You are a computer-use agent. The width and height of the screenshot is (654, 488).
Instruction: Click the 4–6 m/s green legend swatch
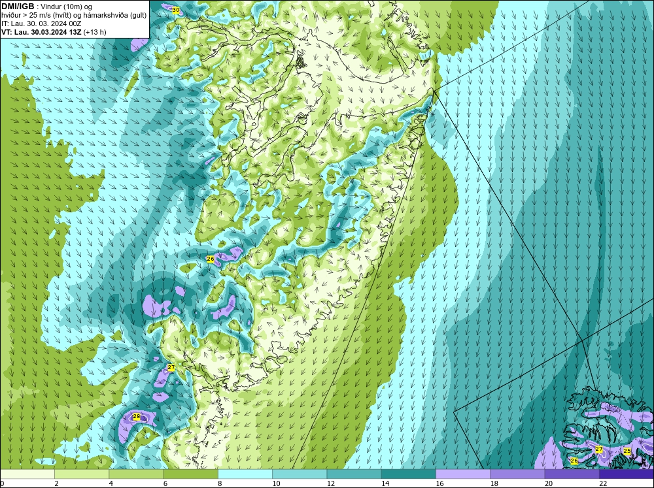point(137,474)
